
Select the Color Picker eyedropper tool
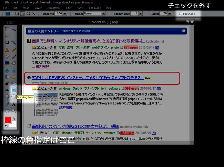tap(7, 104)
